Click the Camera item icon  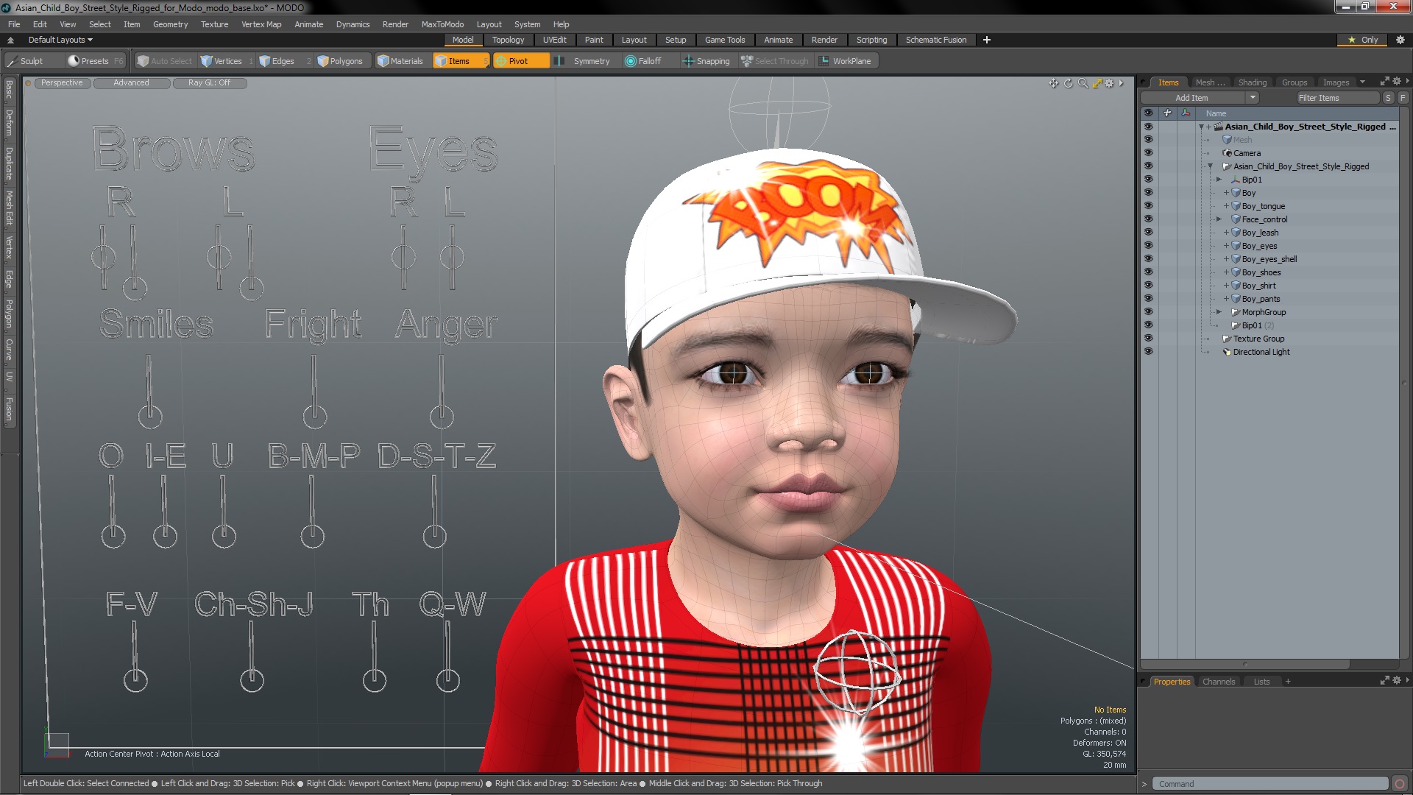coord(1227,153)
